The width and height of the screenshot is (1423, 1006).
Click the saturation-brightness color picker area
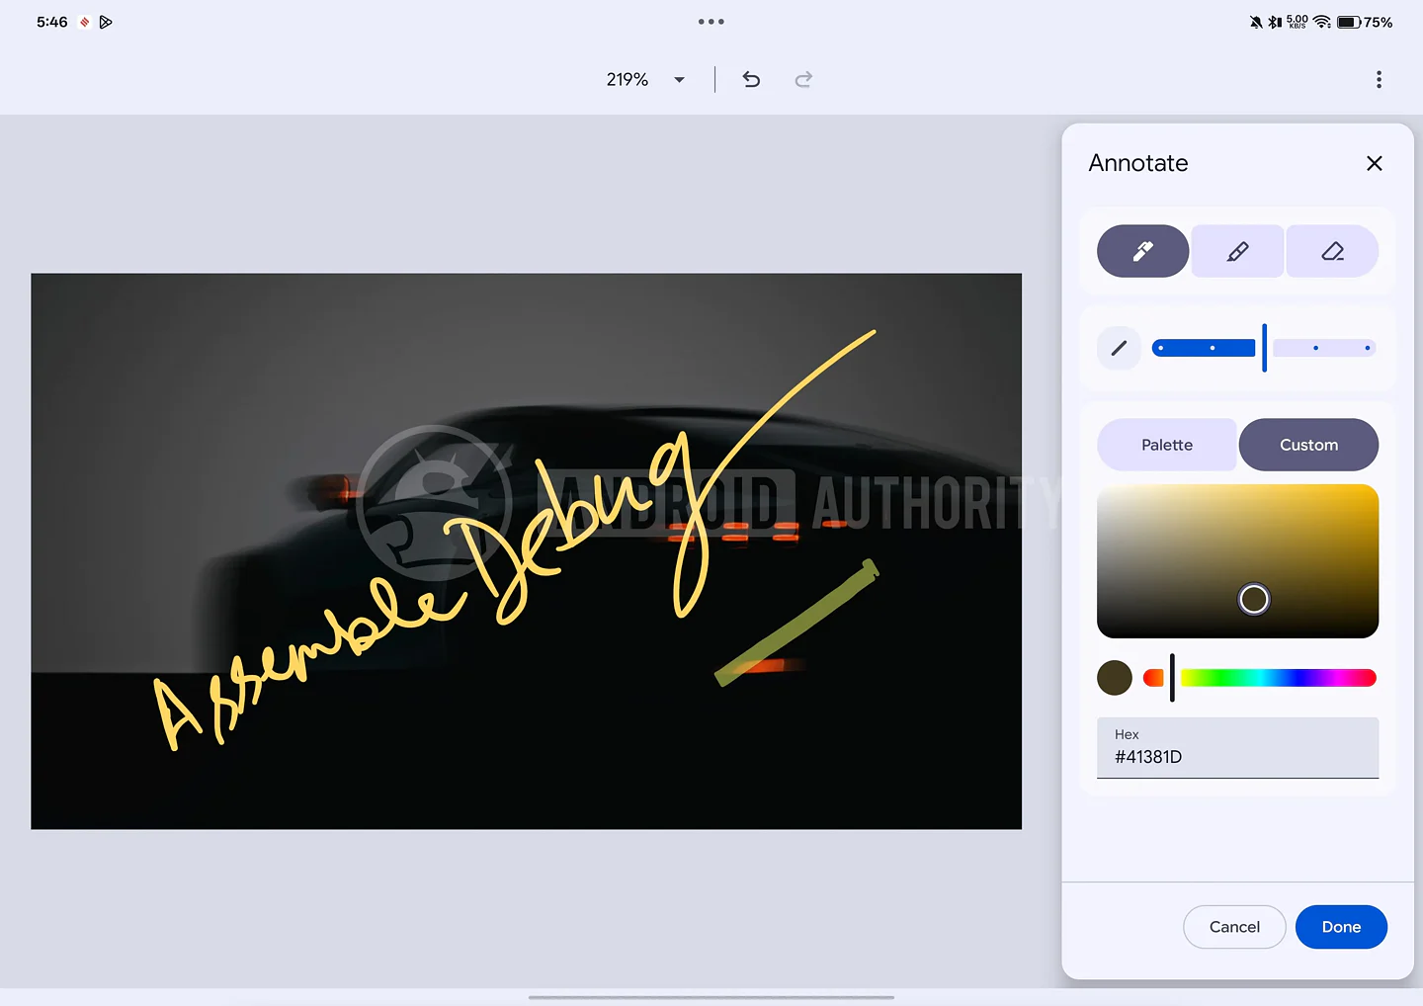click(1237, 561)
